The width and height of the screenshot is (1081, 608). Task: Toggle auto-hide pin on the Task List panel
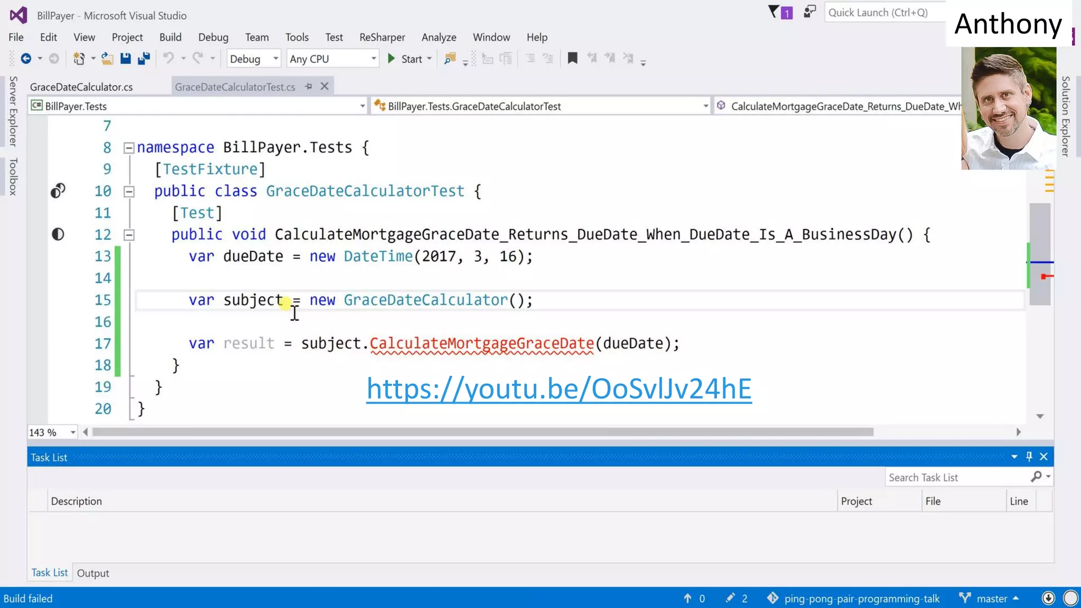[x=1029, y=457]
